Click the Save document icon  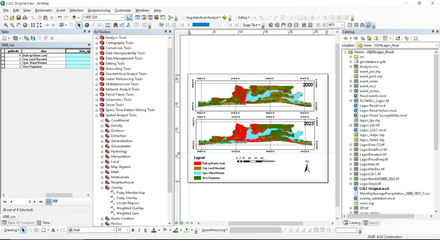coord(18,18)
